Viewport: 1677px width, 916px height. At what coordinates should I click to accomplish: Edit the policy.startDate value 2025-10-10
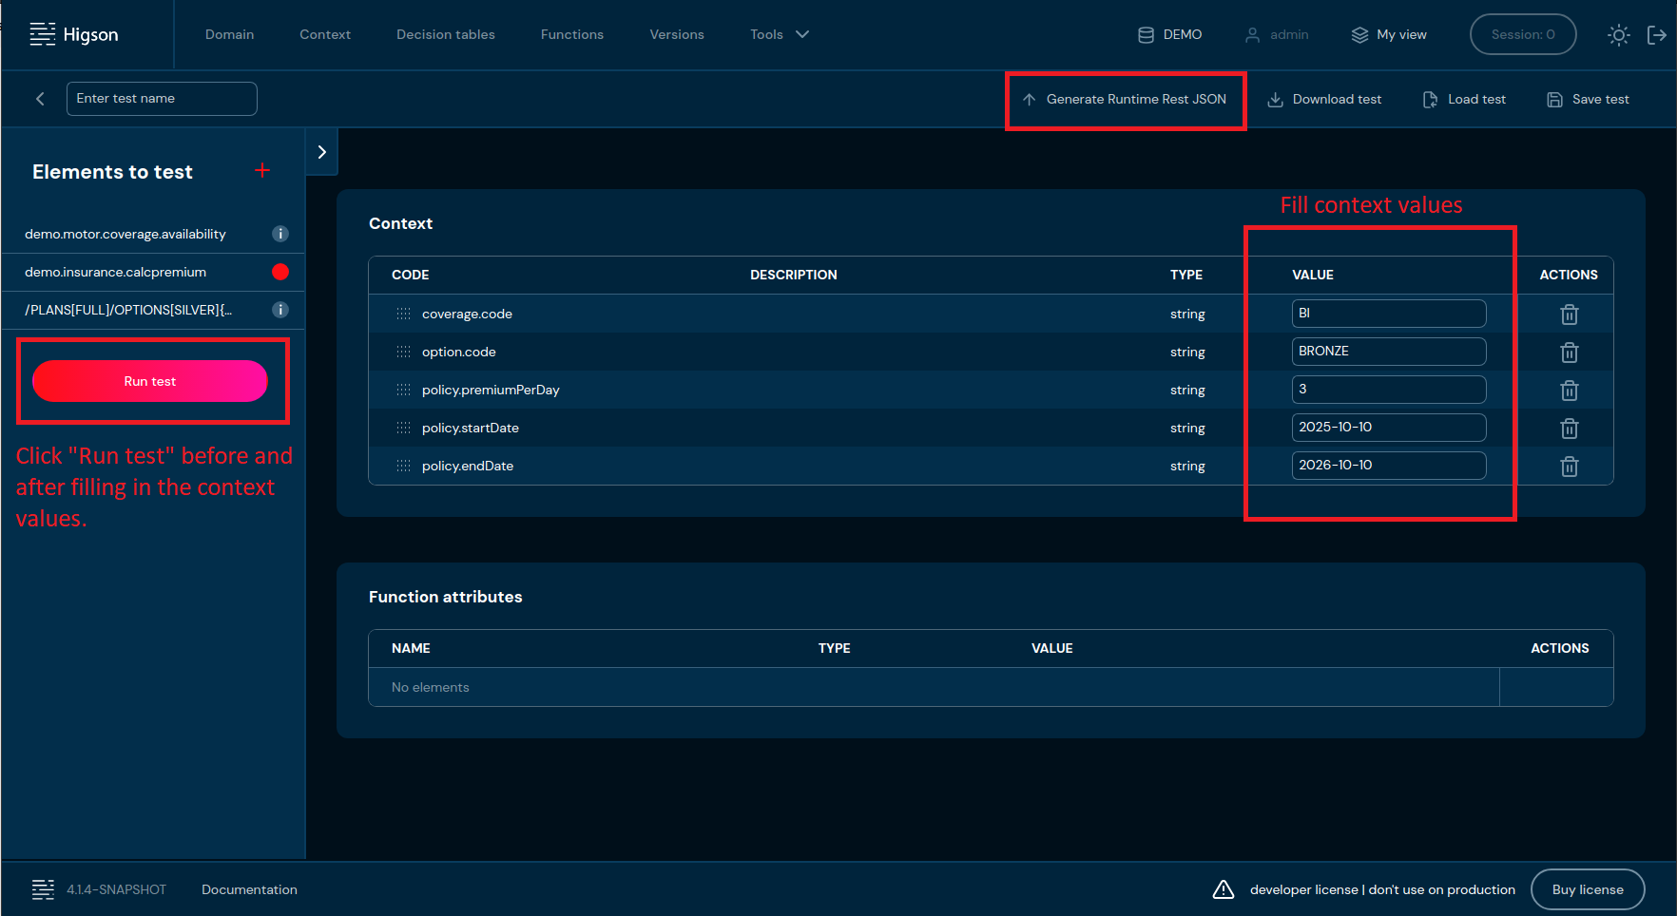pyautogui.click(x=1389, y=428)
